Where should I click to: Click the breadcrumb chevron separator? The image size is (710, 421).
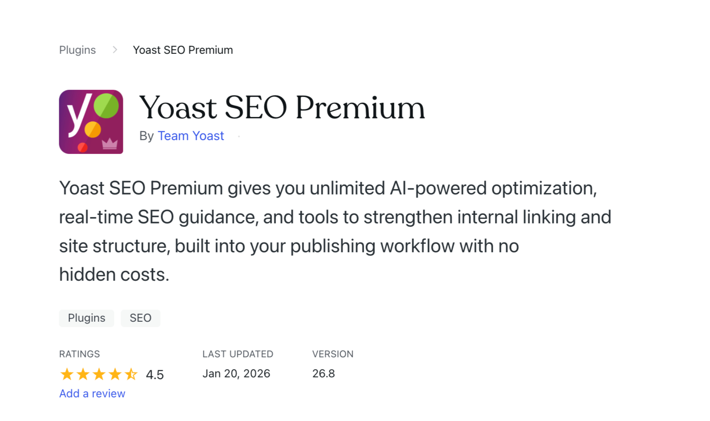(x=115, y=49)
